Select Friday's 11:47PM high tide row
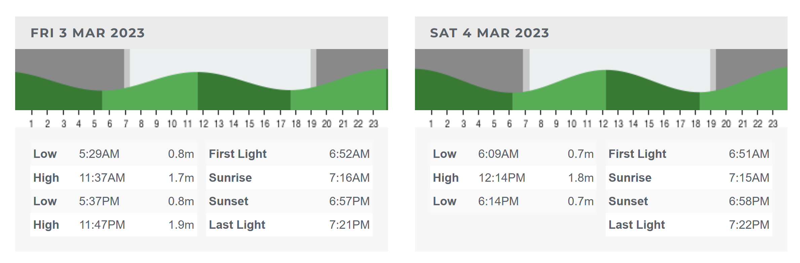Viewport: 800px width, 263px height. pyautogui.click(x=114, y=225)
